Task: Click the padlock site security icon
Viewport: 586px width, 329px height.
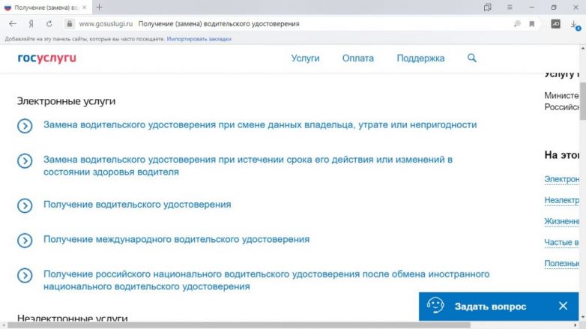Action: pyautogui.click(x=70, y=23)
